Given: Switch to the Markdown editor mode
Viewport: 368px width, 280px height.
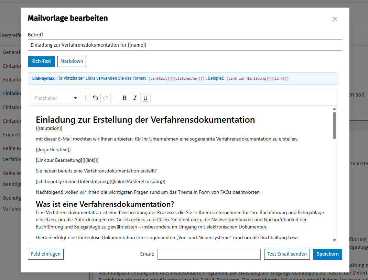Looking at the screenshot, I should (x=72, y=61).
